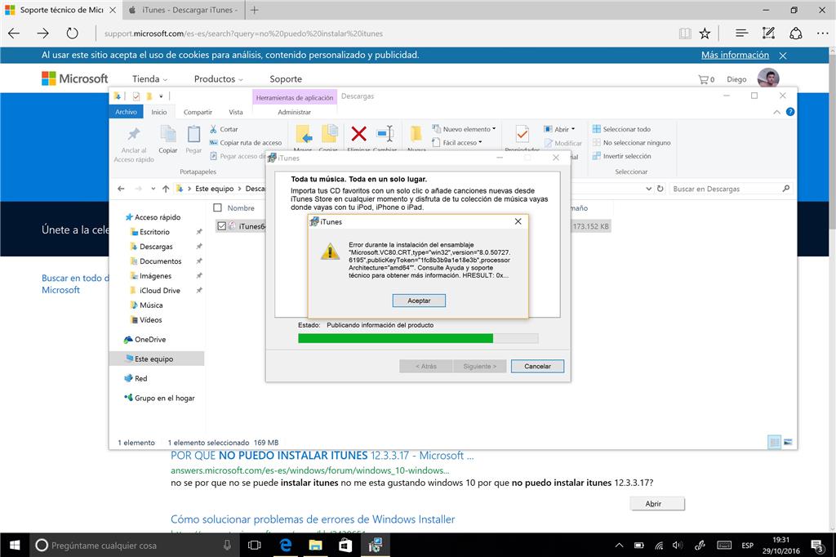The width and height of the screenshot is (836, 557).
Task: Go up one folder level in Explorer
Action: tap(166, 189)
